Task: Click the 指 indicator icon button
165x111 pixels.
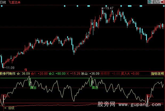Action: click(150, 2)
